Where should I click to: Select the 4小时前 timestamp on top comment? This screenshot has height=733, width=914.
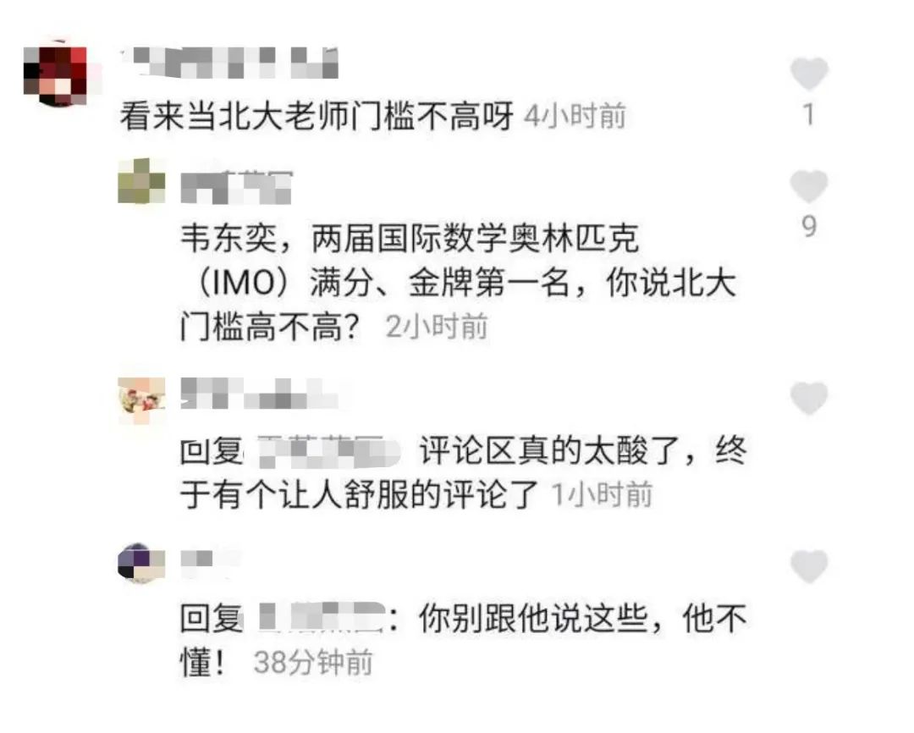(x=575, y=115)
